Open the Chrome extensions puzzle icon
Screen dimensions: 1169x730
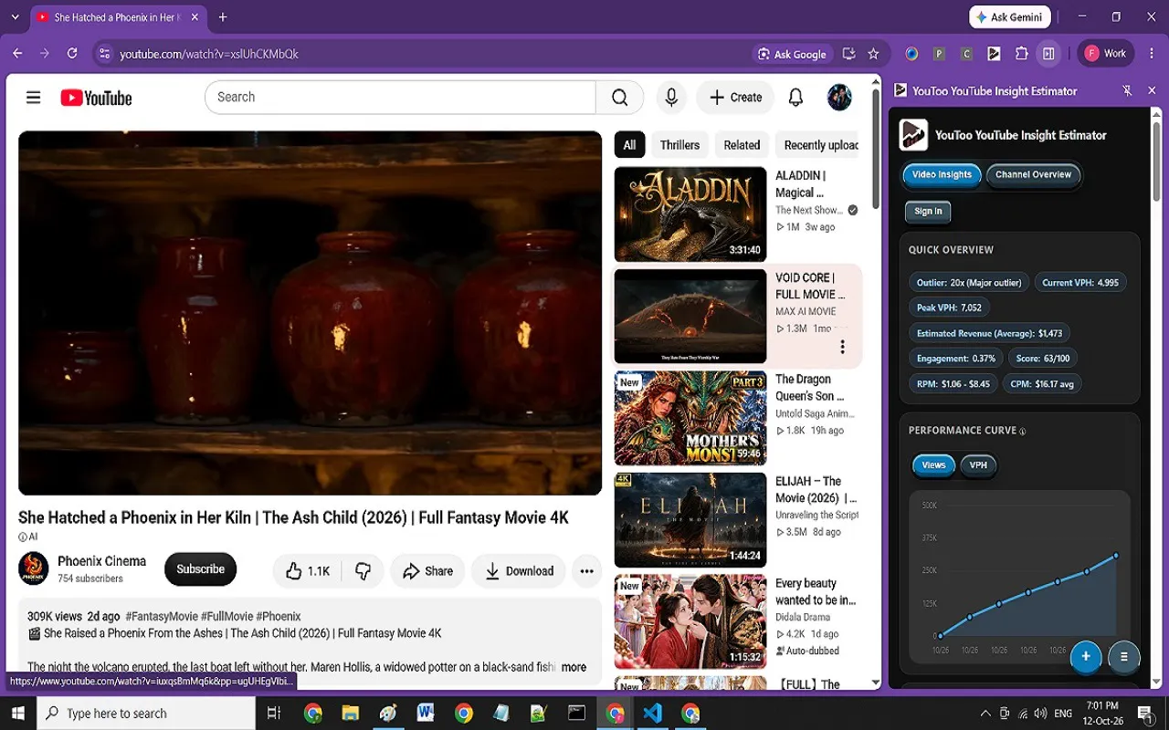(x=1021, y=54)
